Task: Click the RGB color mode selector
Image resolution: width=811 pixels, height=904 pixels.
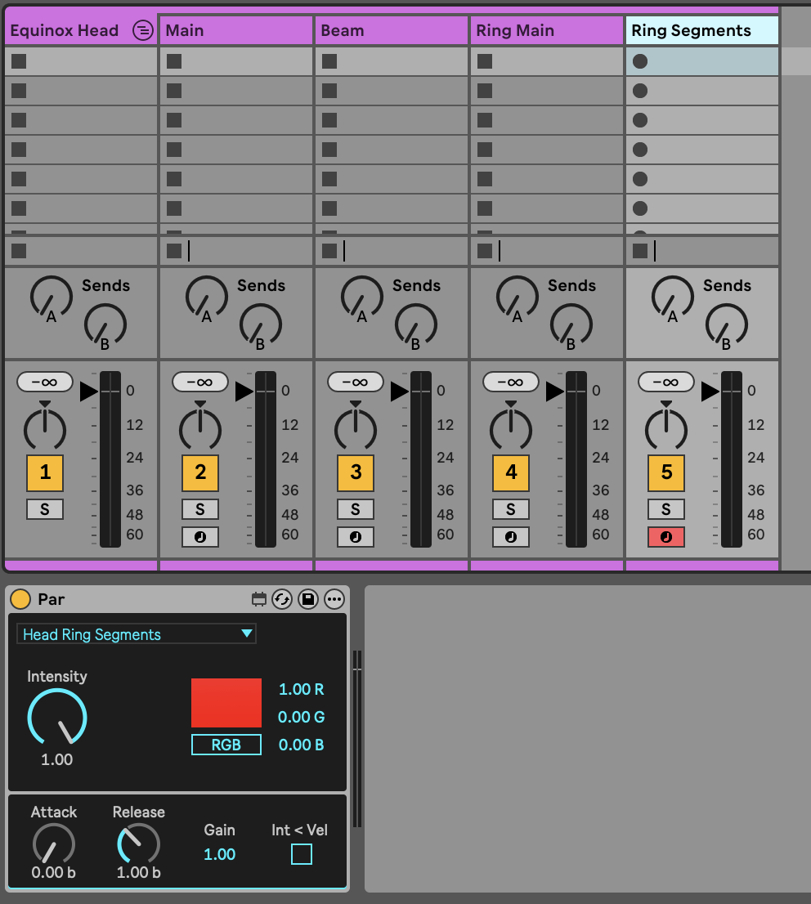Action: click(x=226, y=745)
